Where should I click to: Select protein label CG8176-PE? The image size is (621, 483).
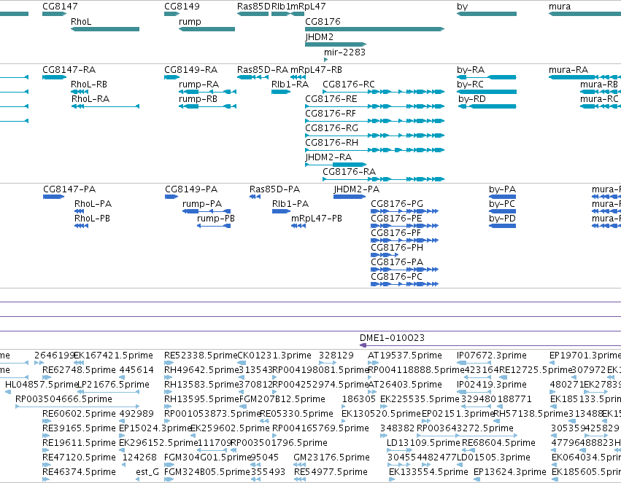[396, 219]
